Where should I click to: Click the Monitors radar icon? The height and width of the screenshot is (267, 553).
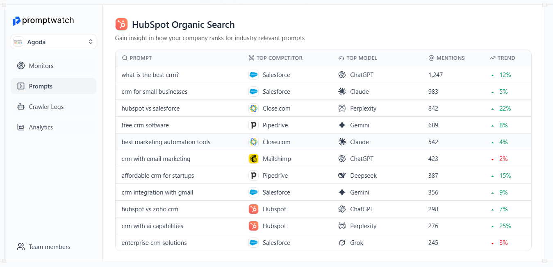21,66
